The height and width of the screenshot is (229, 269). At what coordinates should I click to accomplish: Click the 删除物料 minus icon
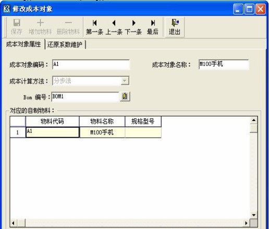(68, 23)
